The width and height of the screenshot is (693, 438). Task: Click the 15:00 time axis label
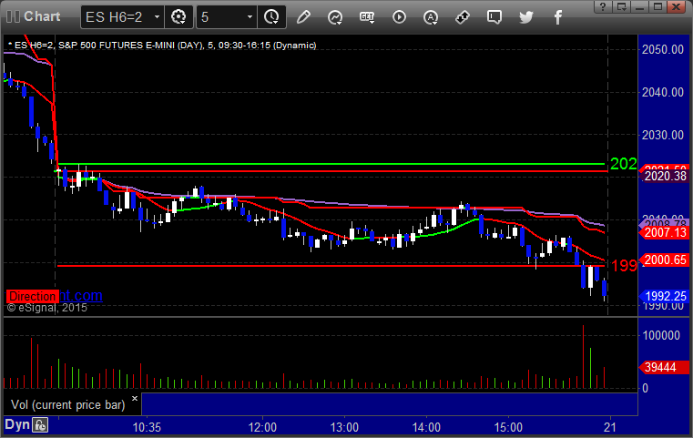[x=508, y=427]
